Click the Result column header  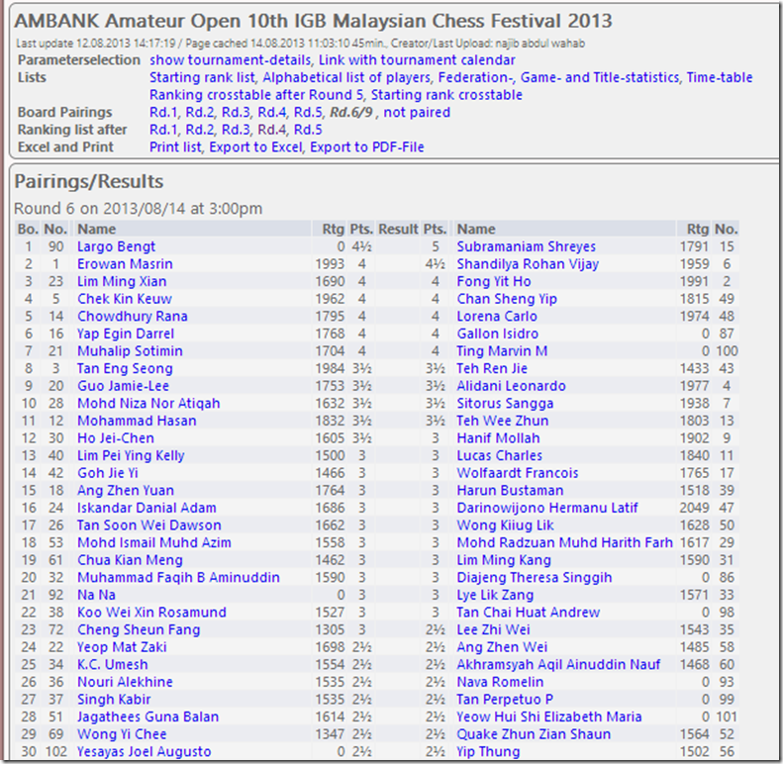pos(398,230)
